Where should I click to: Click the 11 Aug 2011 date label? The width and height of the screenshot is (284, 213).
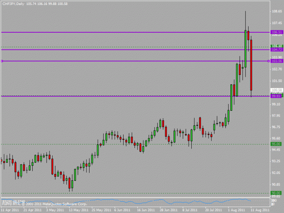(260, 210)
